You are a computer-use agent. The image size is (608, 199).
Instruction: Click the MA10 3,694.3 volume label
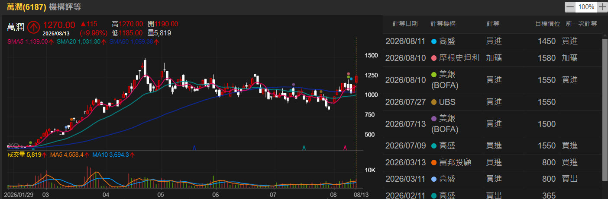tap(110, 155)
